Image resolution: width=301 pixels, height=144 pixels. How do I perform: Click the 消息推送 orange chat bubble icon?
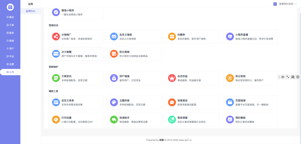tap(172, 102)
